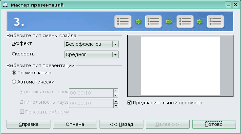Click the second green arrow in header
Viewport: 241px width, 134px height.
click(x=169, y=22)
